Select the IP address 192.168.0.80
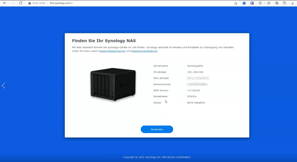 coord(195,72)
